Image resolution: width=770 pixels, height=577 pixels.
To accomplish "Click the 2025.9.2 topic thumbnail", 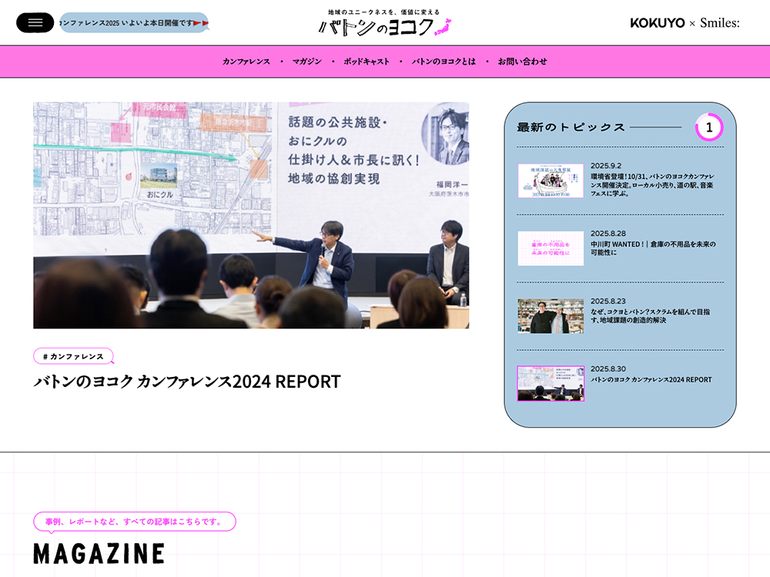I will [551, 181].
